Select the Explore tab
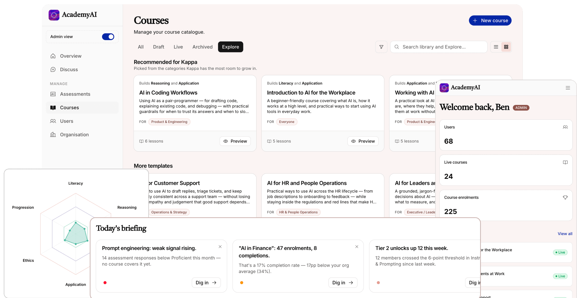The height and width of the screenshot is (298, 577). pyautogui.click(x=231, y=47)
